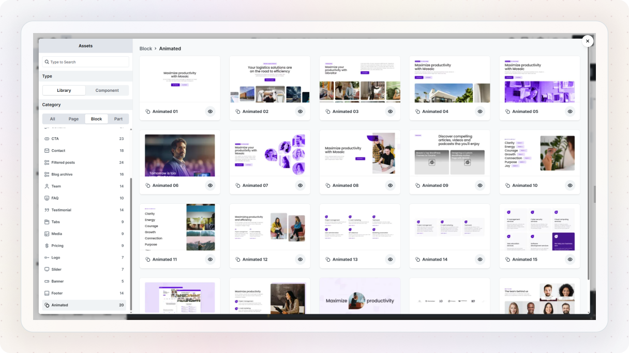The width and height of the screenshot is (629, 353).
Task: Click the FAQ category icon
Action: 47,198
